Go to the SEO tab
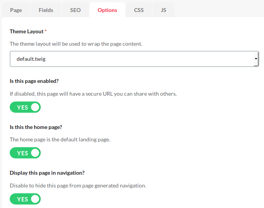Image resolution: width=264 pixels, height=208 pixels. point(76,10)
